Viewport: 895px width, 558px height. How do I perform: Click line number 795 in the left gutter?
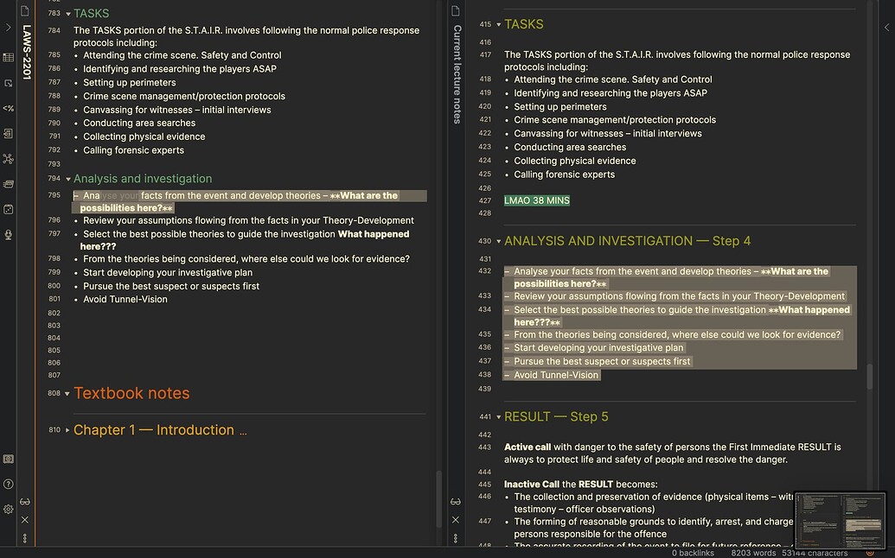click(x=54, y=195)
